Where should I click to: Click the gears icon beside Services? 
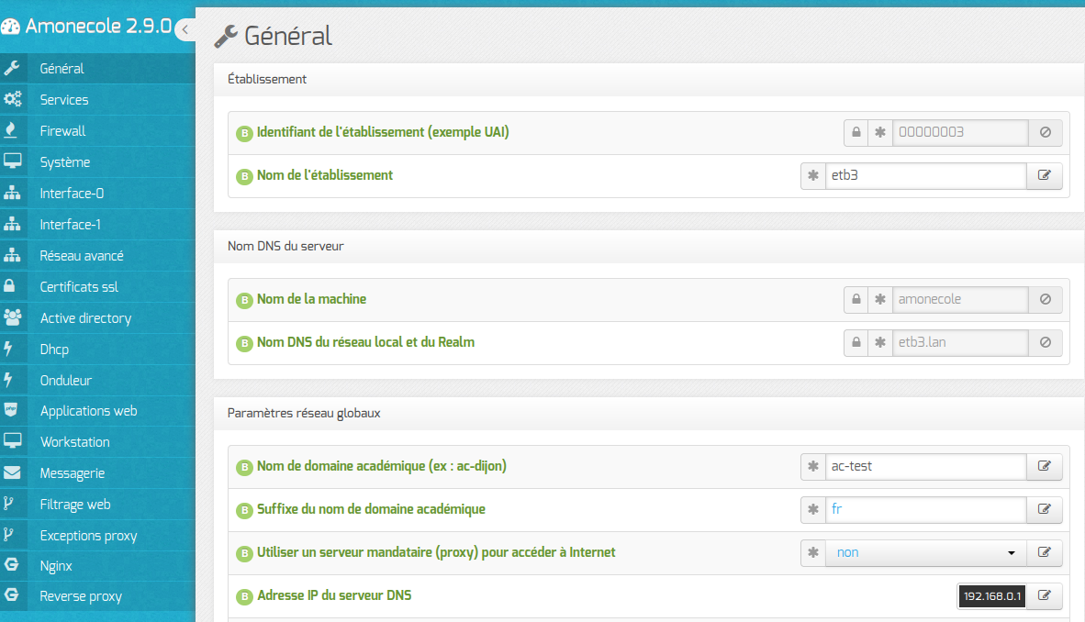(13, 99)
